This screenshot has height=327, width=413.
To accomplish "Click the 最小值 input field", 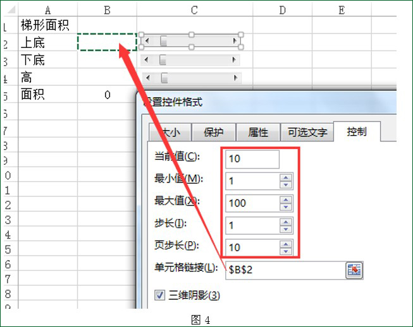I will (252, 181).
